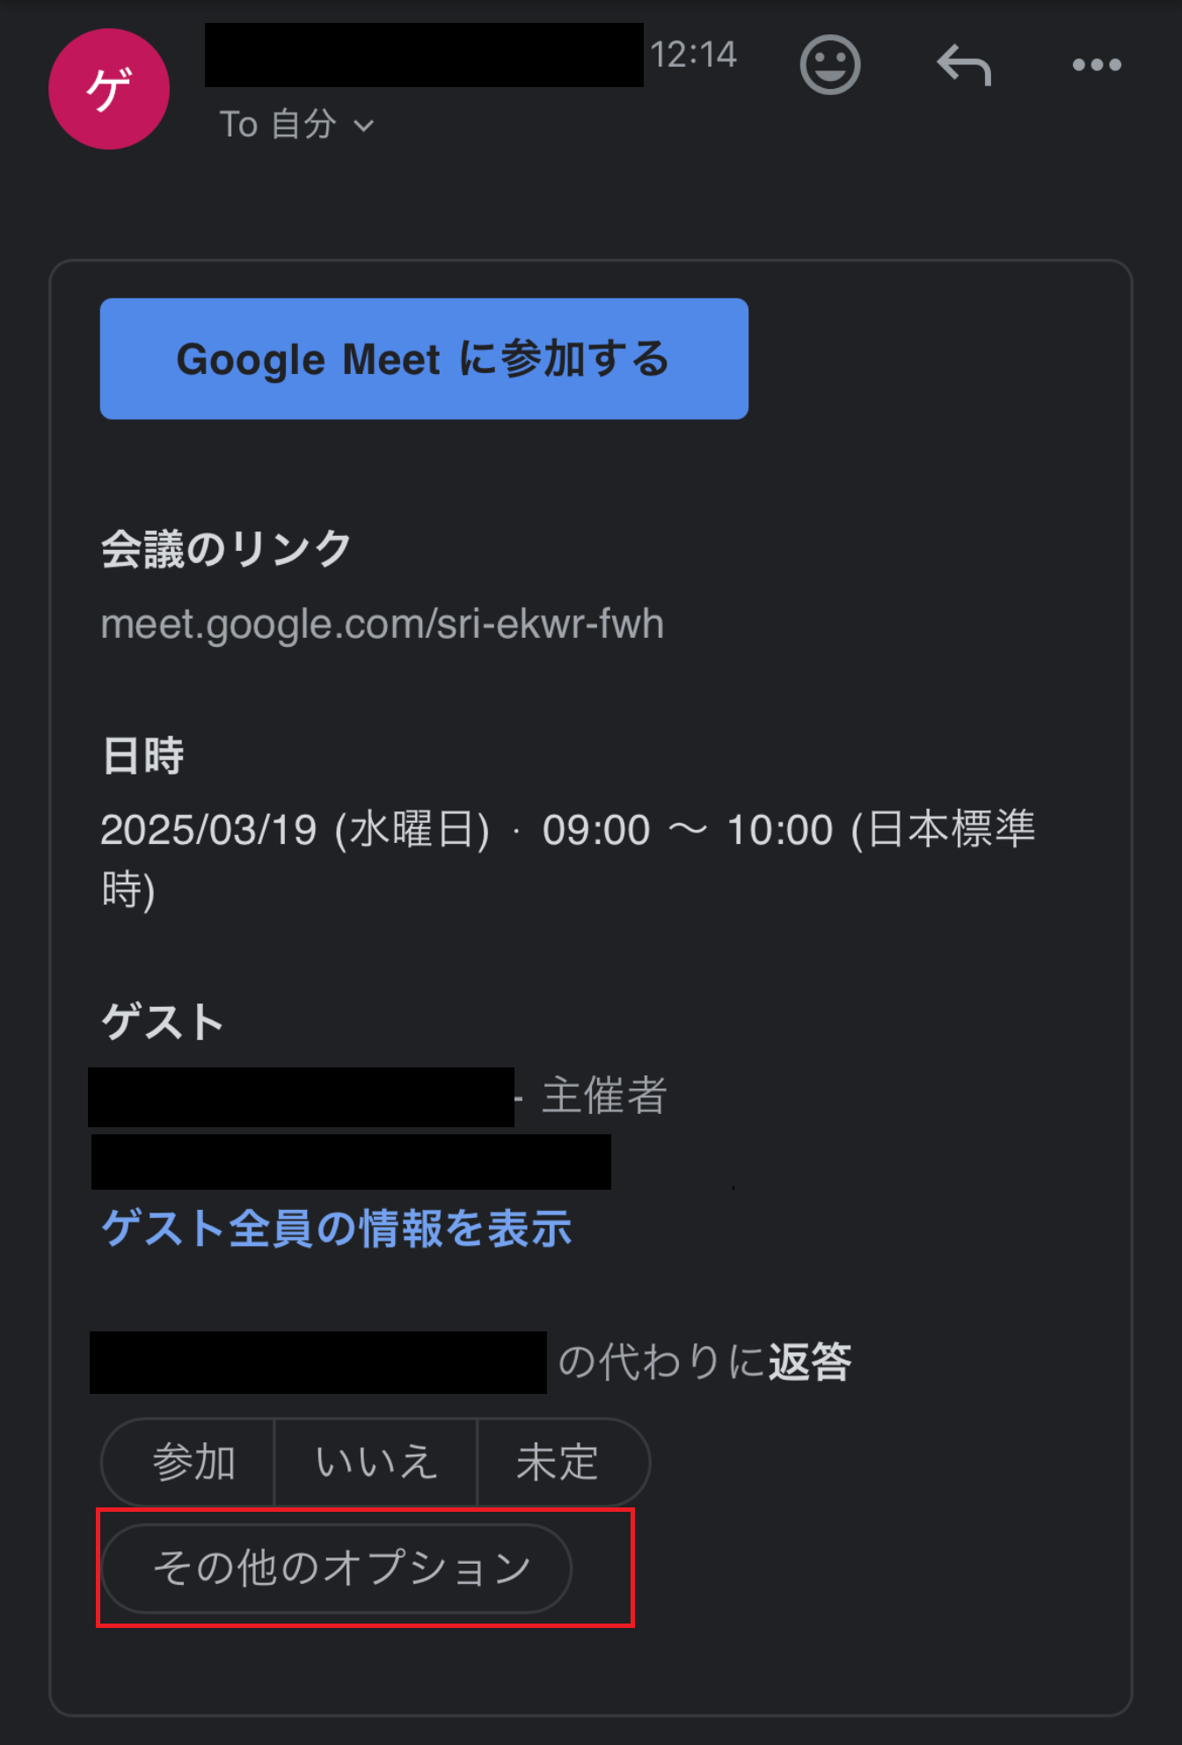Select 参加 as the RSVP response
The image size is (1182, 1745).
pos(193,1463)
